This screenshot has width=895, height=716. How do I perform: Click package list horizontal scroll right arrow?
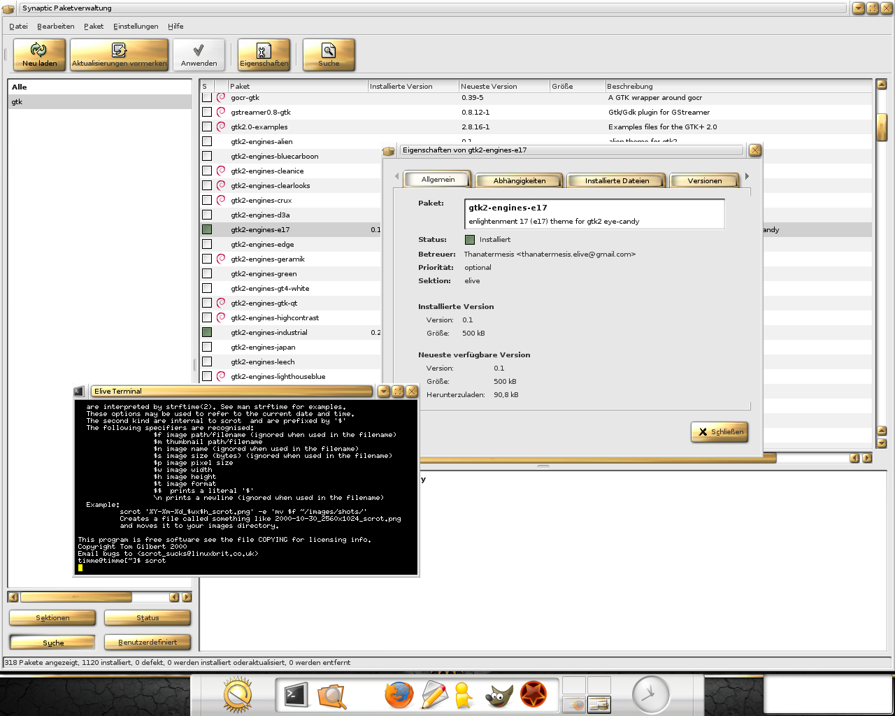[867, 458]
